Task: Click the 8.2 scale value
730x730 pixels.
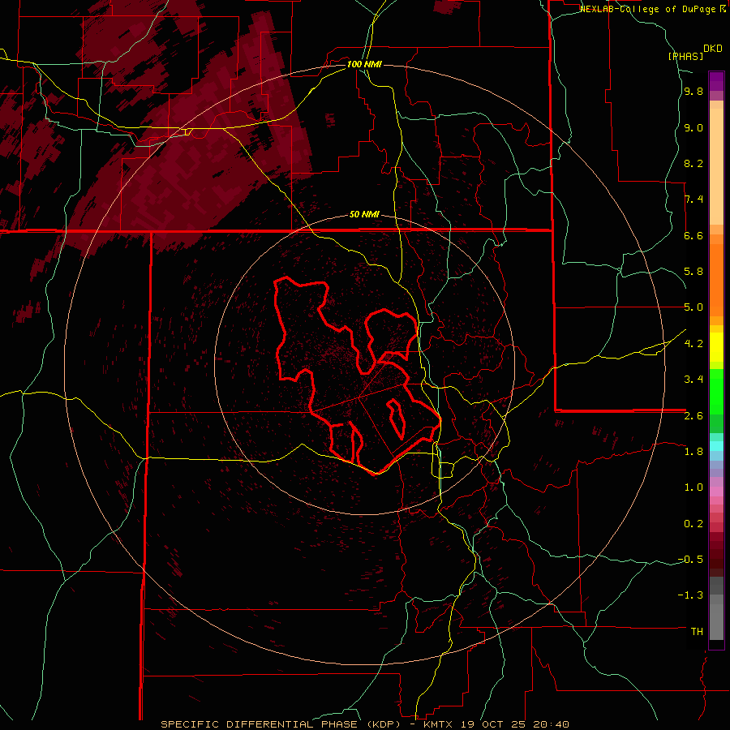Action: (693, 163)
